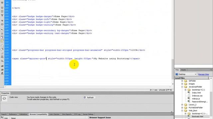
Task: Open the Properties panel options menu icon
Action: click(x=172, y=93)
